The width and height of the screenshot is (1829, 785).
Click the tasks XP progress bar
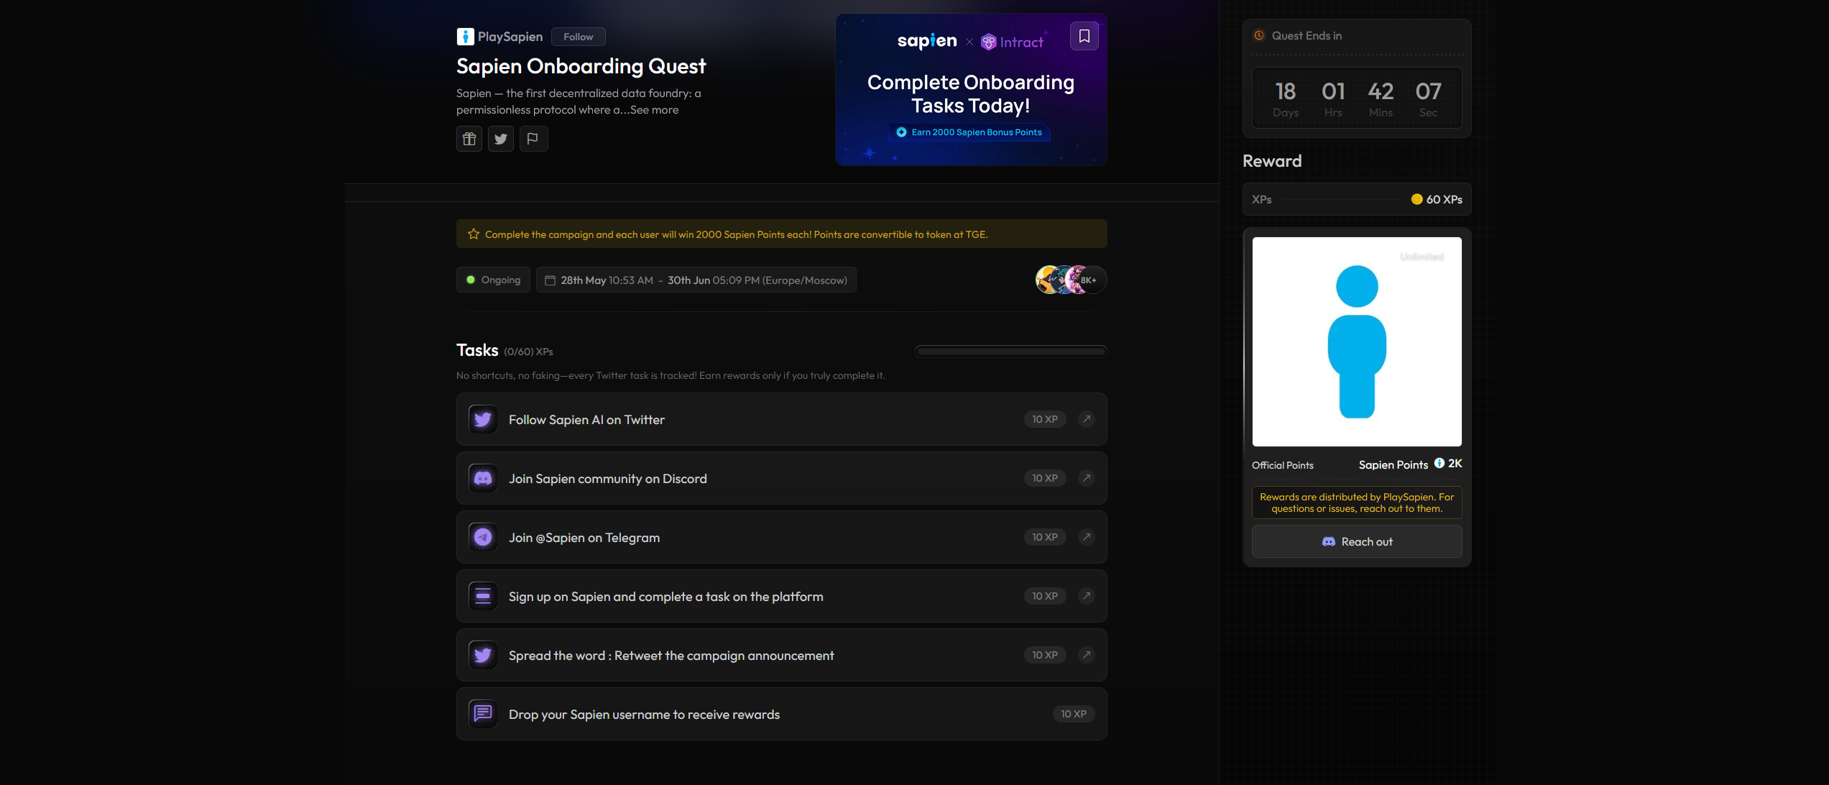tap(1011, 352)
